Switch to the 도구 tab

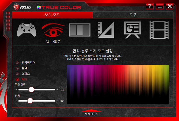click(x=133, y=15)
